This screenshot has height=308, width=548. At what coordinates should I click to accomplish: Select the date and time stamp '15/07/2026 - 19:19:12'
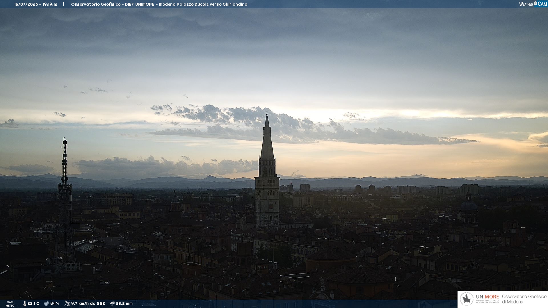tap(36, 4)
